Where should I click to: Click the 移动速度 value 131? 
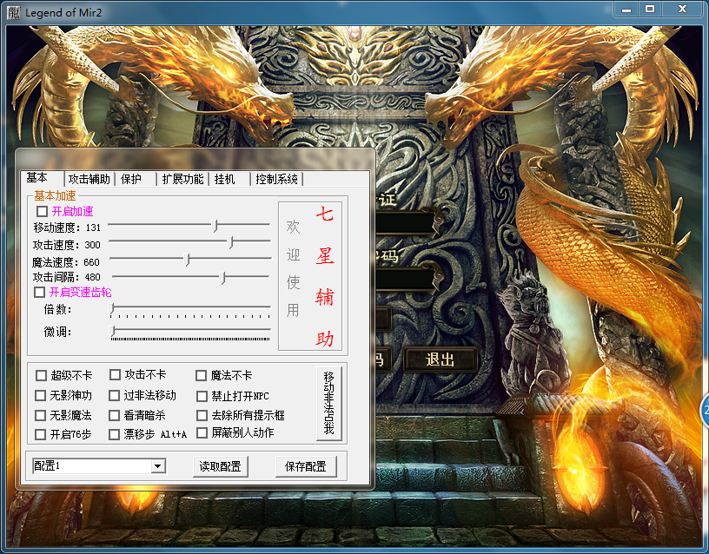[93, 228]
